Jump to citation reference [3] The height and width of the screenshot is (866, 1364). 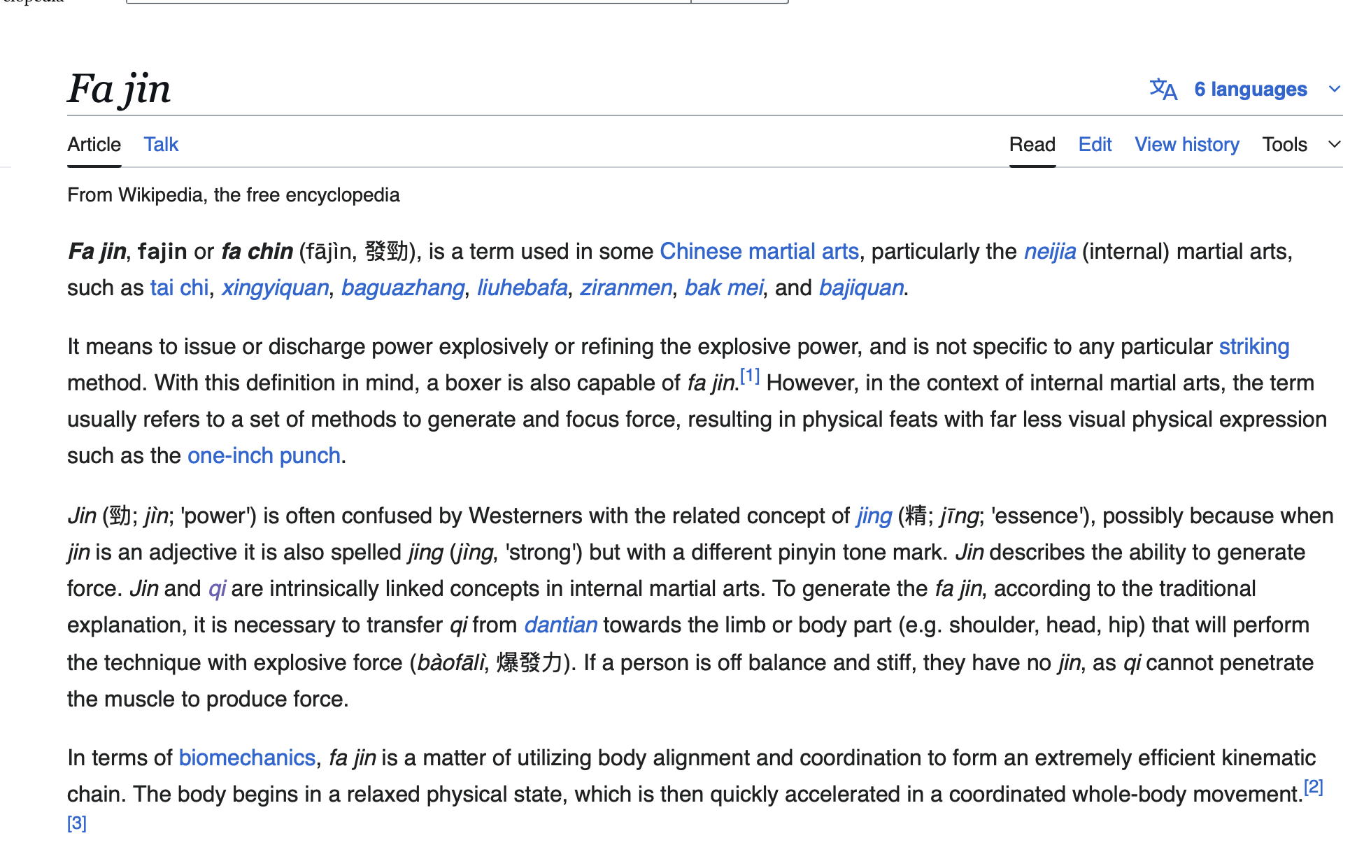coord(77,823)
